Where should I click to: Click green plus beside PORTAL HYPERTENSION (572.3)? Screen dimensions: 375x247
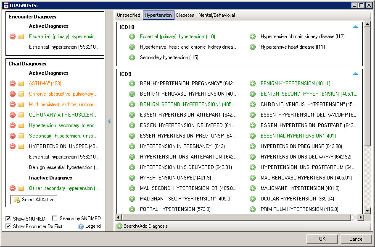[132, 209]
